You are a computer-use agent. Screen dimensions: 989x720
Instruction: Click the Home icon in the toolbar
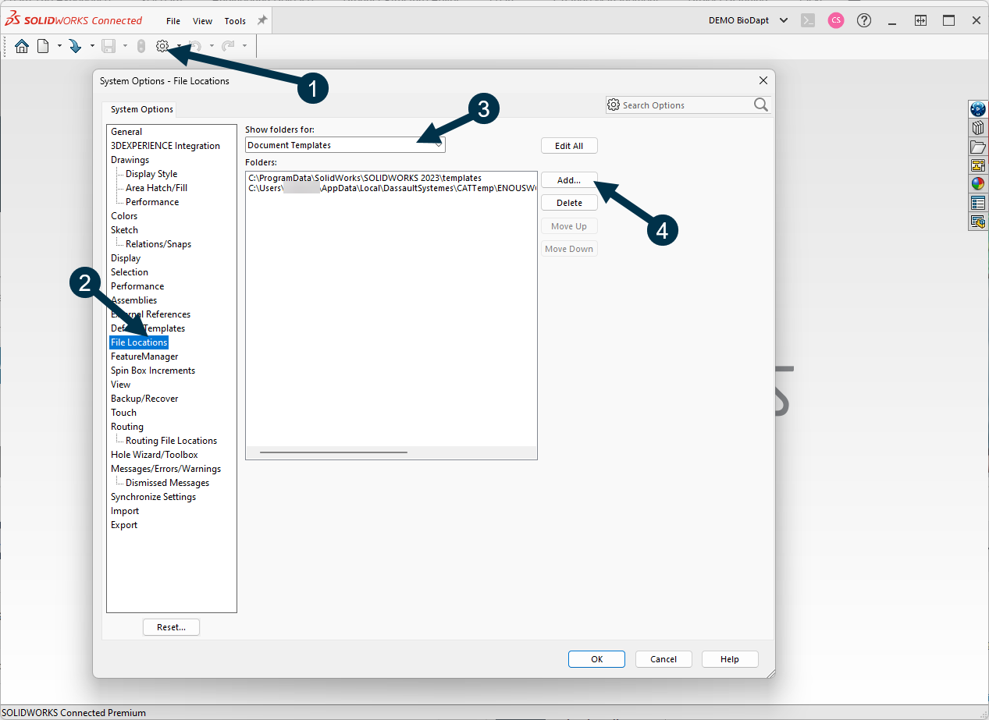(x=22, y=46)
